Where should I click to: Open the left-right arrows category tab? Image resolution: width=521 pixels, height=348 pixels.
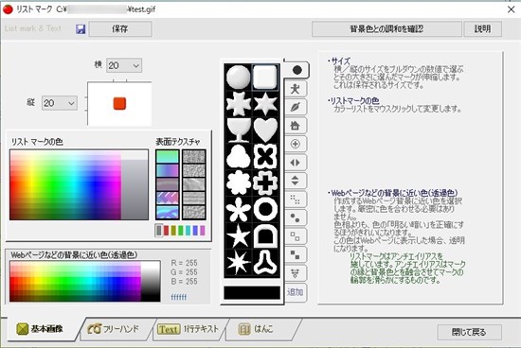point(296,163)
